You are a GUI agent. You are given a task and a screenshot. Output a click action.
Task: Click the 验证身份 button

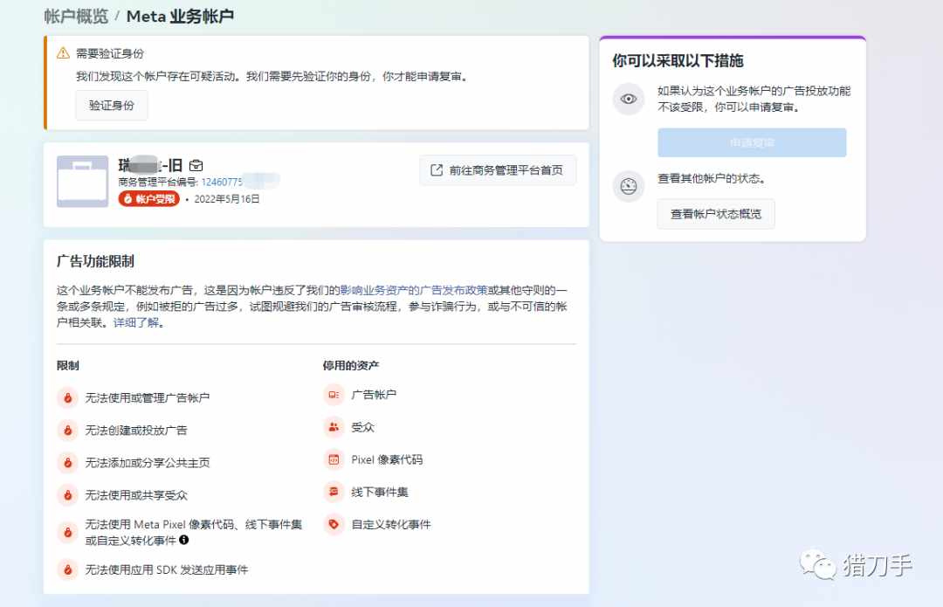[x=111, y=106]
